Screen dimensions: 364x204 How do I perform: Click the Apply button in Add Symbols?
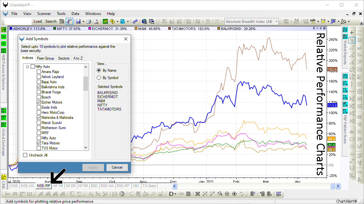click(93, 167)
